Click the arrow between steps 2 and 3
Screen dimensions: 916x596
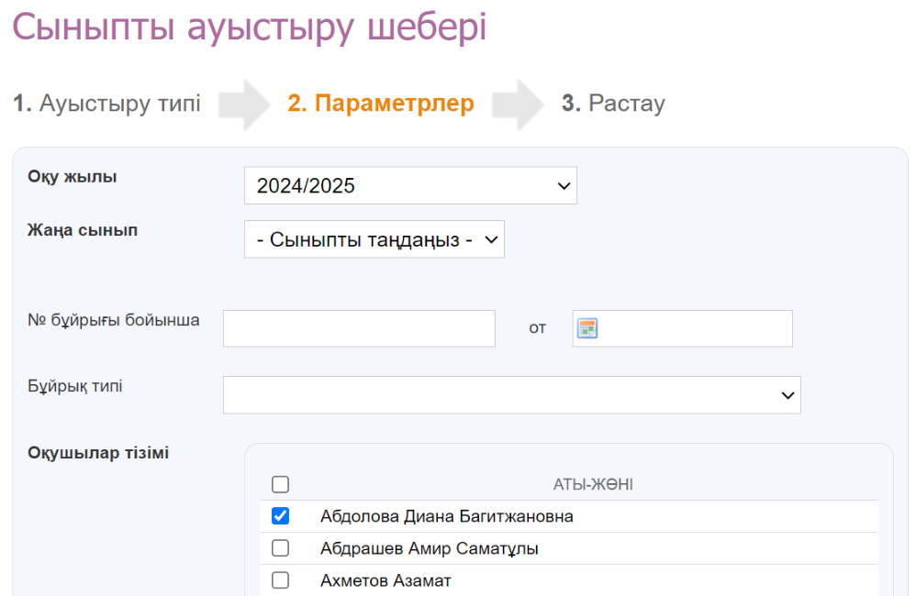[517, 105]
